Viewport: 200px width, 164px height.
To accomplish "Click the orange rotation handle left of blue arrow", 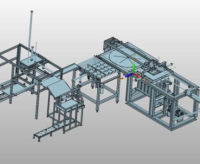I will click(121, 78).
